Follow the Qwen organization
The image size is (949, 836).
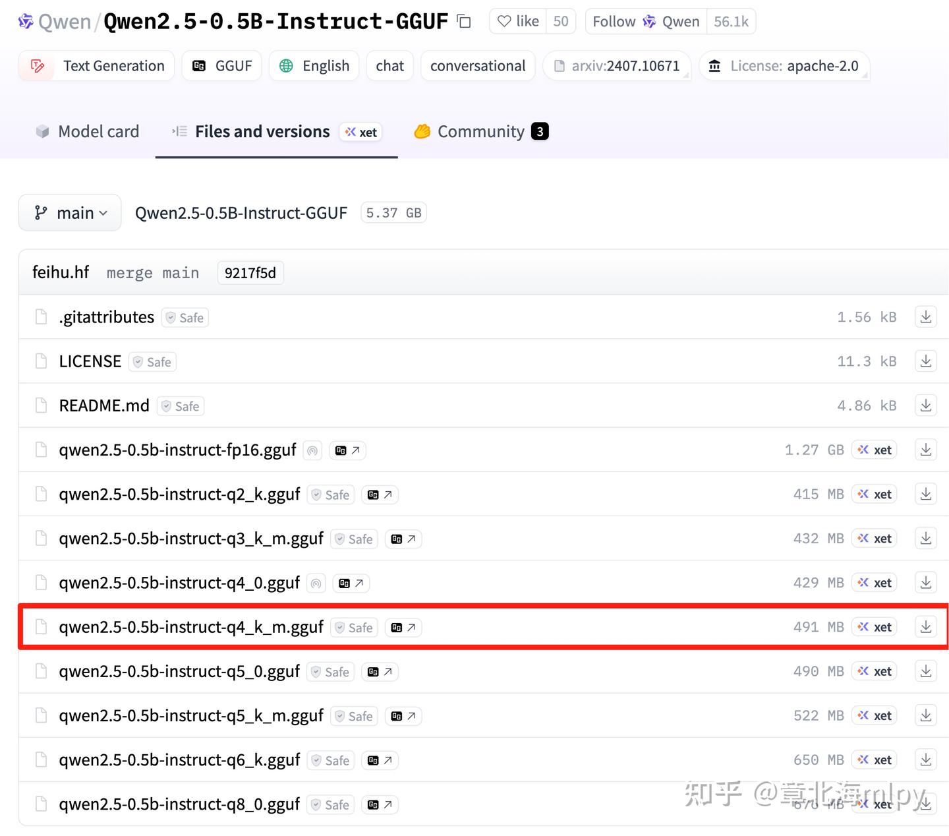[x=646, y=22]
